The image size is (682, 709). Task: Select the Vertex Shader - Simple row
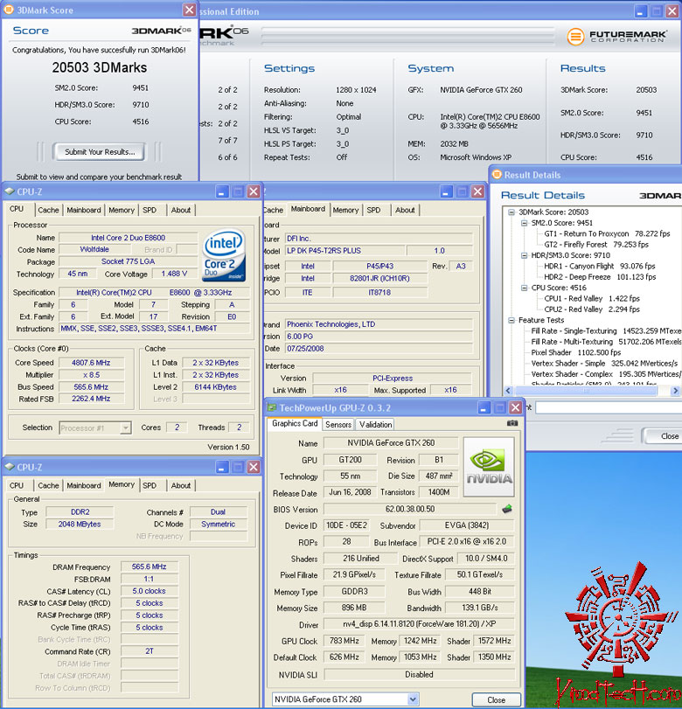(x=604, y=364)
